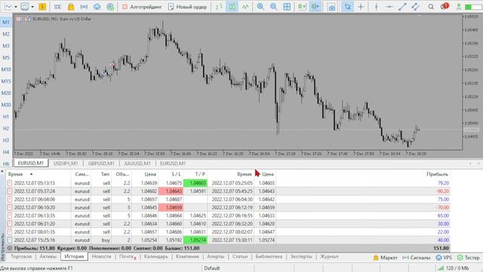Click the connection status 128 / 0 Mb
483x272 pixels.
[x=454, y=268]
